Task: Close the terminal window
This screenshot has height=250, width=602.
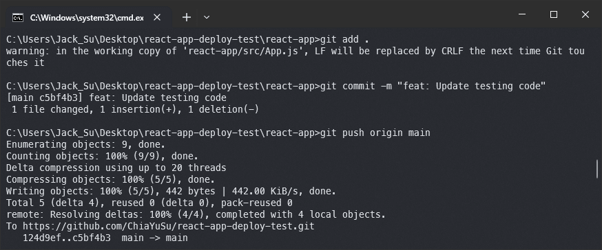Action: pyautogui.click(x=585, y=14)
